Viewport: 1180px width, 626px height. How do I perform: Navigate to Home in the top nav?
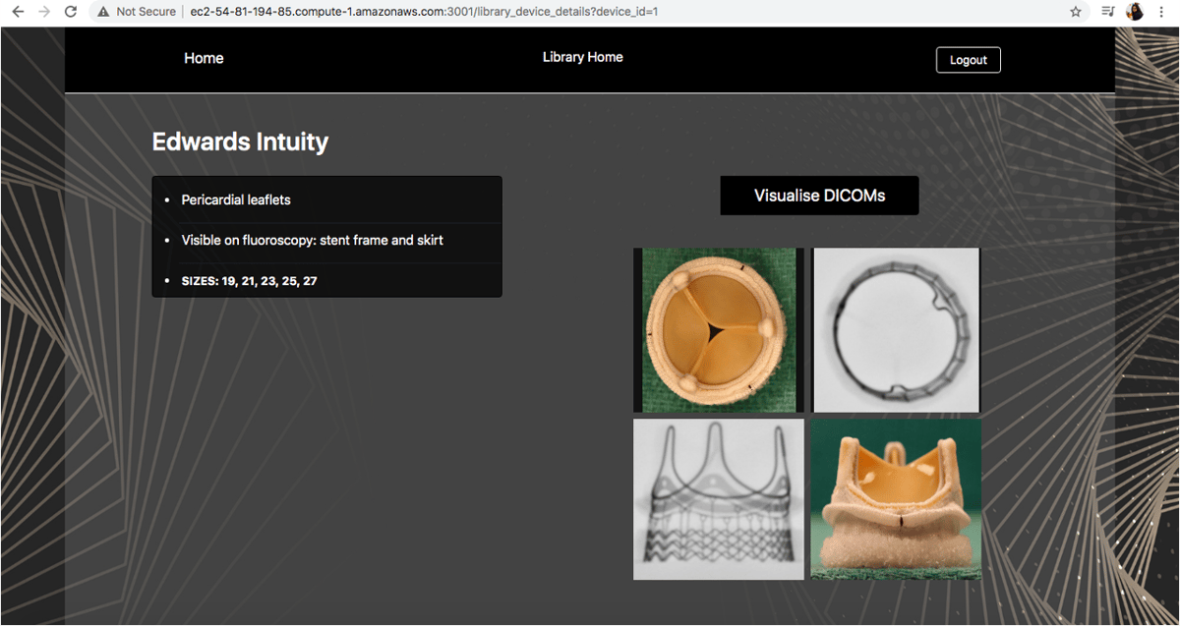(204, 58)
